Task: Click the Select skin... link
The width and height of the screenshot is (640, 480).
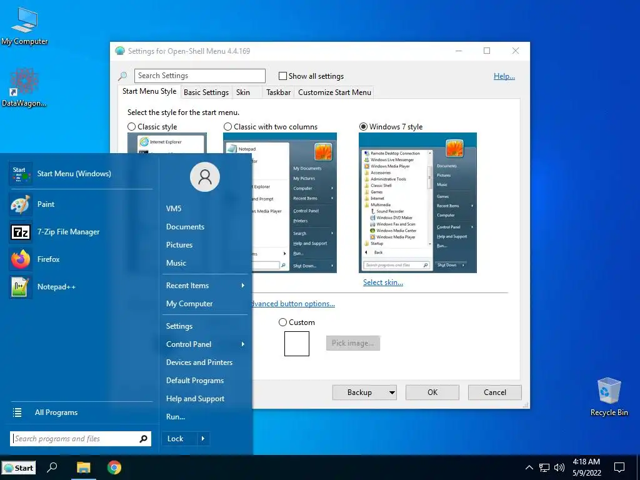Action: 383,282
